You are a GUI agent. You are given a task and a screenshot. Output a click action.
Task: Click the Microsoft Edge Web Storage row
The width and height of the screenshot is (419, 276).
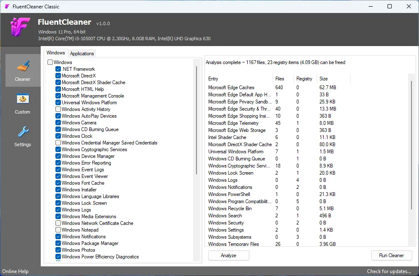278,130
